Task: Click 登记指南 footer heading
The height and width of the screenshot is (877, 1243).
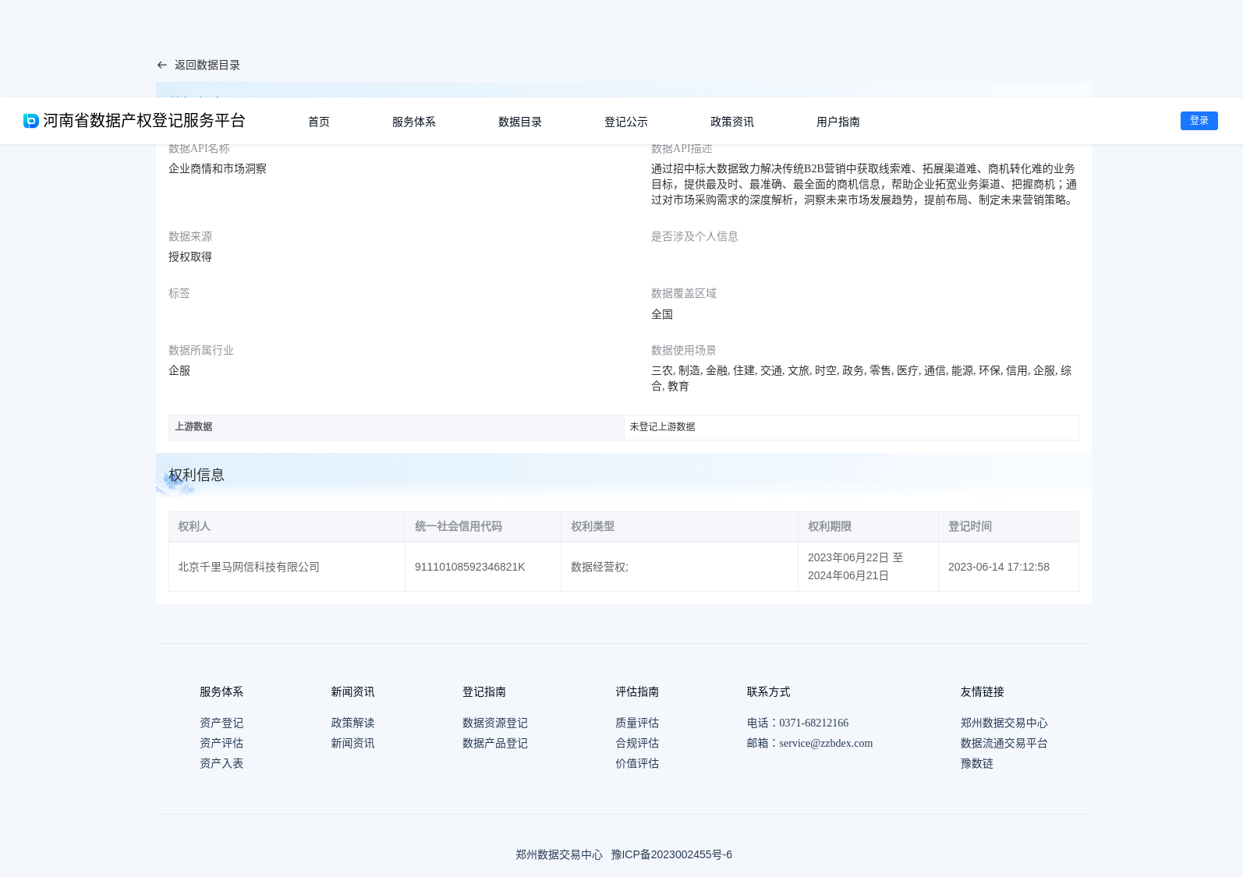Action: [484, 692]
